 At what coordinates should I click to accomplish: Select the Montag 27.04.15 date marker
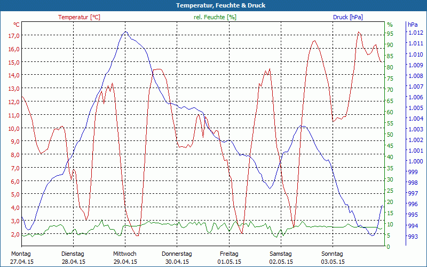coord(21,257)
